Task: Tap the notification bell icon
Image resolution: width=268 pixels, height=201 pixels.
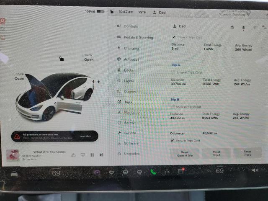Action: [243, 28]
